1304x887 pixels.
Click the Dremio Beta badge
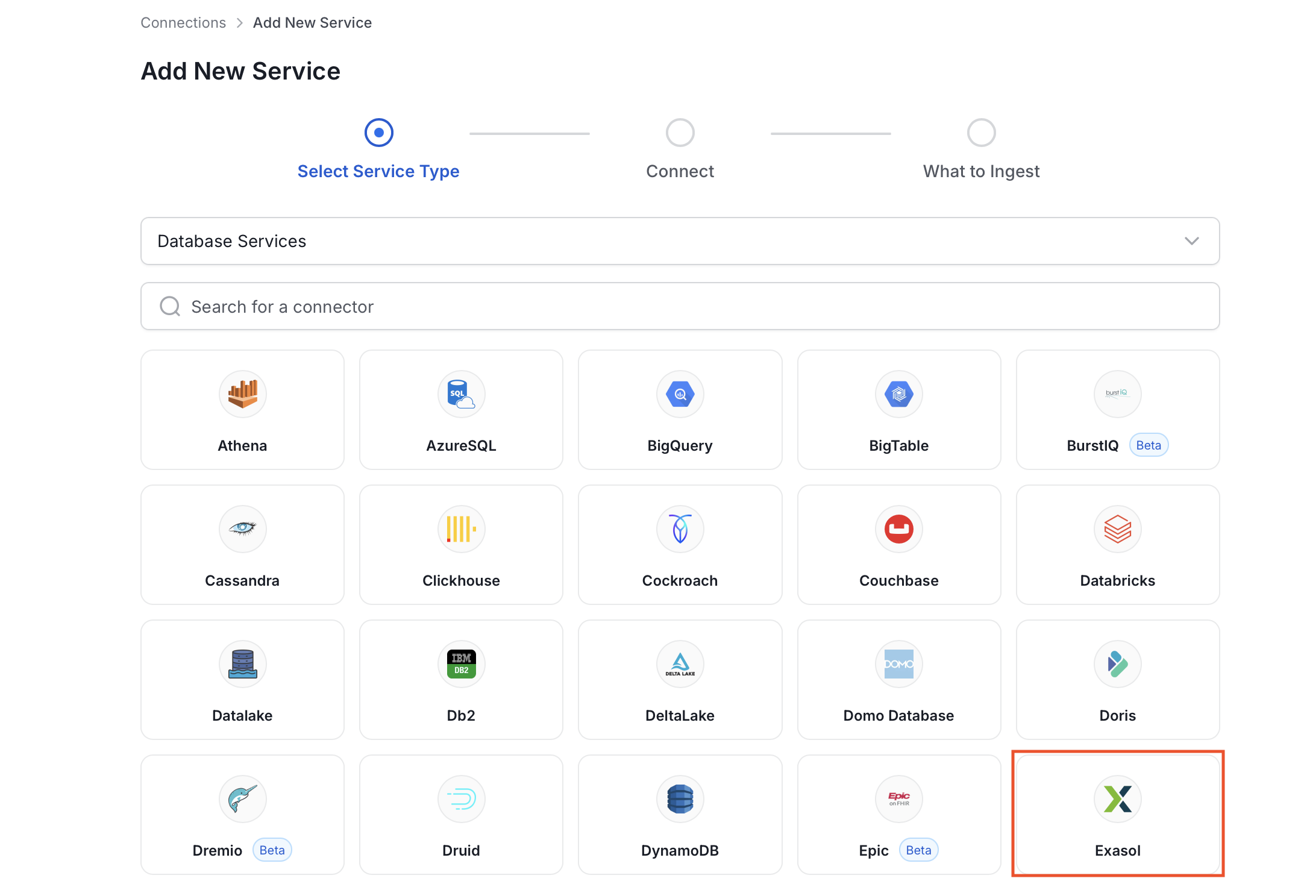272,850
